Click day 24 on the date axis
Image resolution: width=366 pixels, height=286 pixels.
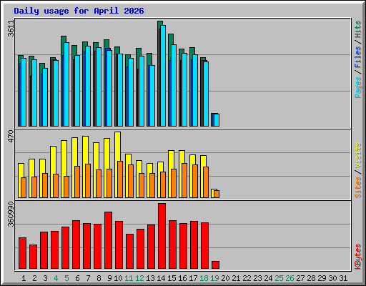coord(268,278)
